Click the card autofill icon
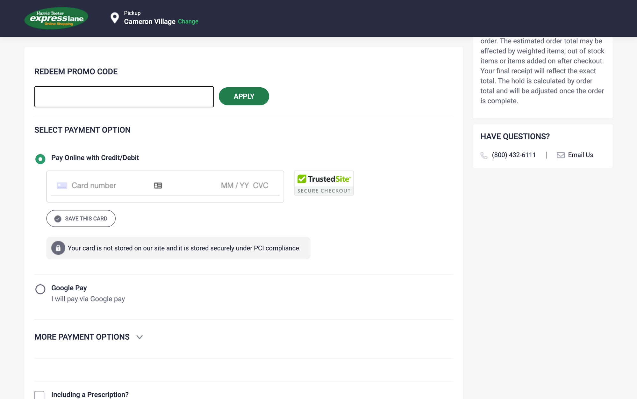 [x=158, y=185]
